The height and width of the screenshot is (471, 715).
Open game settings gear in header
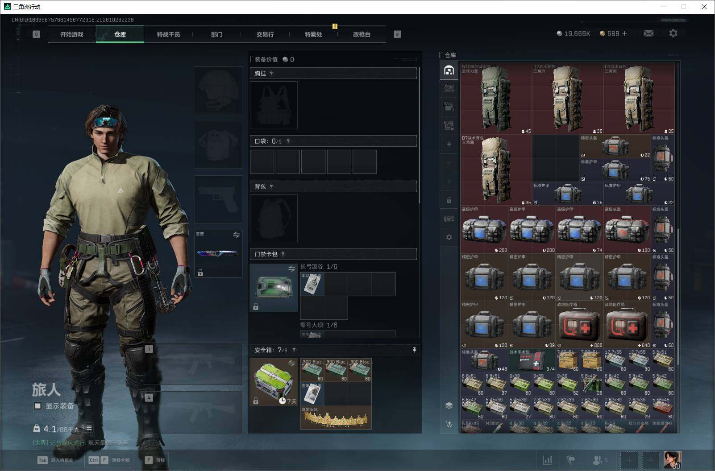[673, 33]
